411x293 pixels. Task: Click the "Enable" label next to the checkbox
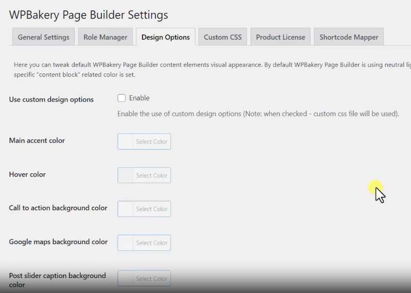click(x=139, y=98)
